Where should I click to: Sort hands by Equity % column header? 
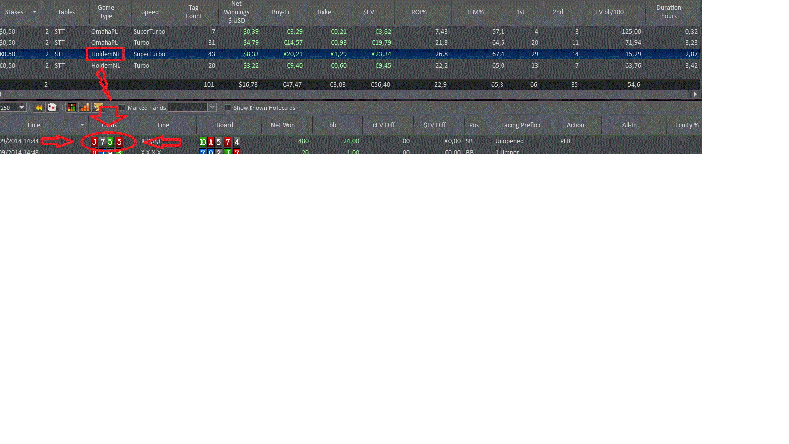tap(687, 125)
